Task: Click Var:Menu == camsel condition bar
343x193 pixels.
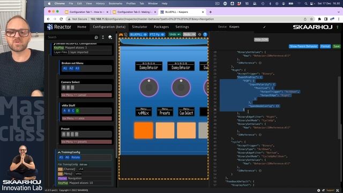Action: tap(86, 95)
